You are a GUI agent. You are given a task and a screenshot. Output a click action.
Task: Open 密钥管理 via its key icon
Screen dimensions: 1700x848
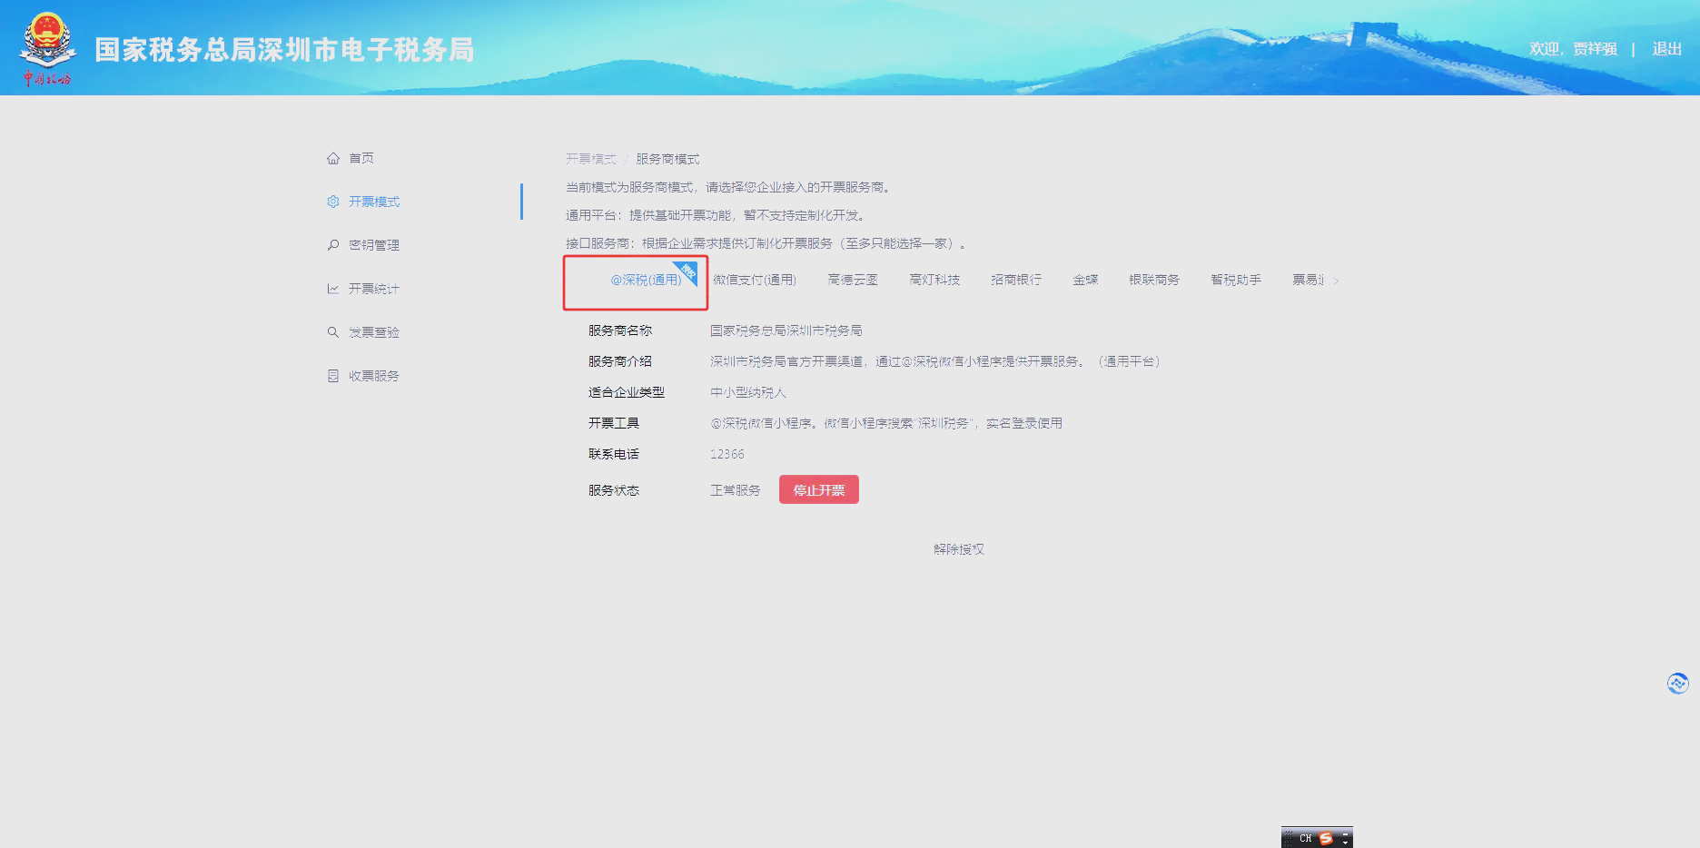333,244
